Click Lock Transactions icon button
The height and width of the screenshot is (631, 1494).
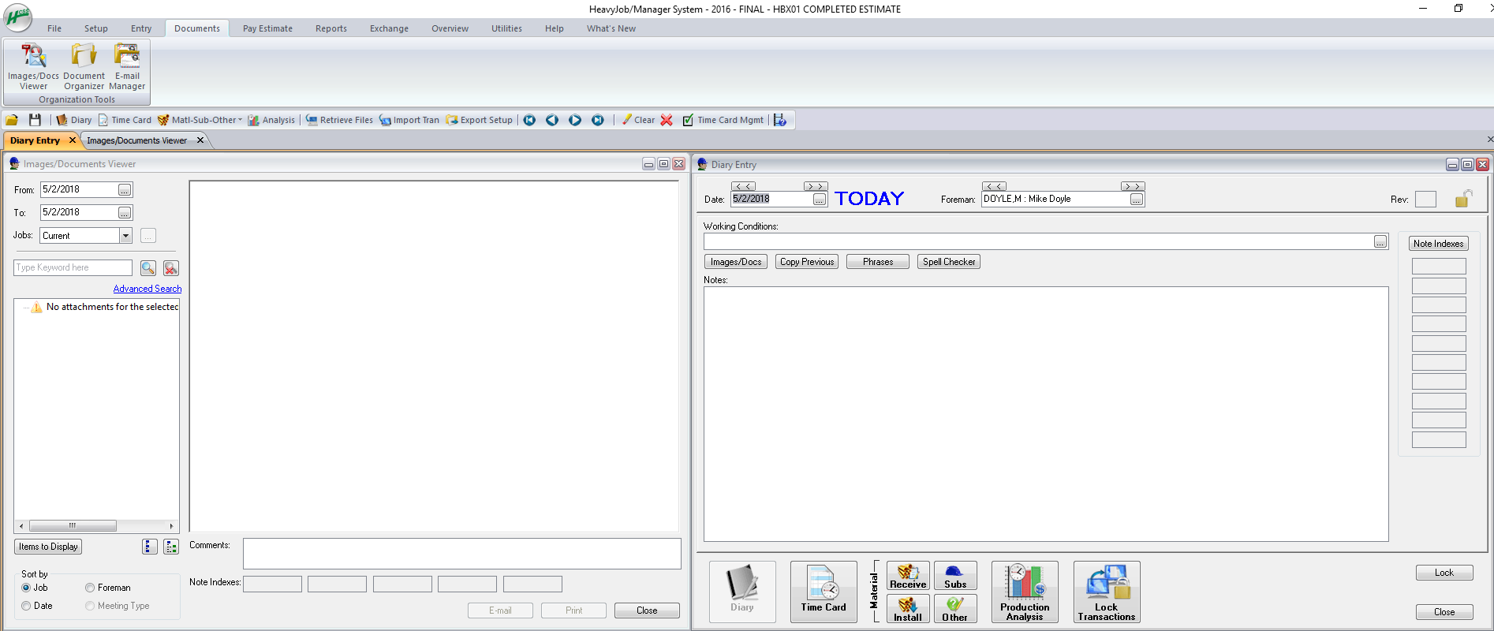click(1107, 592)
